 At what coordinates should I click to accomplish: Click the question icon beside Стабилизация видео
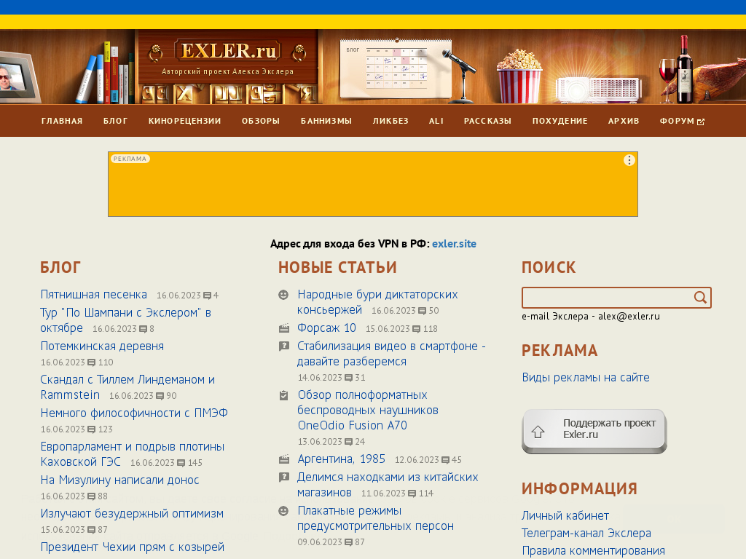pyautogui.click(x=284, y=346)
